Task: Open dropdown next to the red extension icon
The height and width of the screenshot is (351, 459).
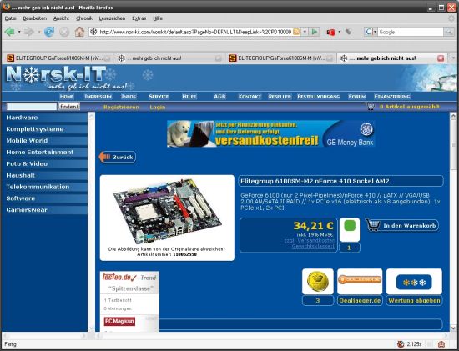Action: coord(340,32)
